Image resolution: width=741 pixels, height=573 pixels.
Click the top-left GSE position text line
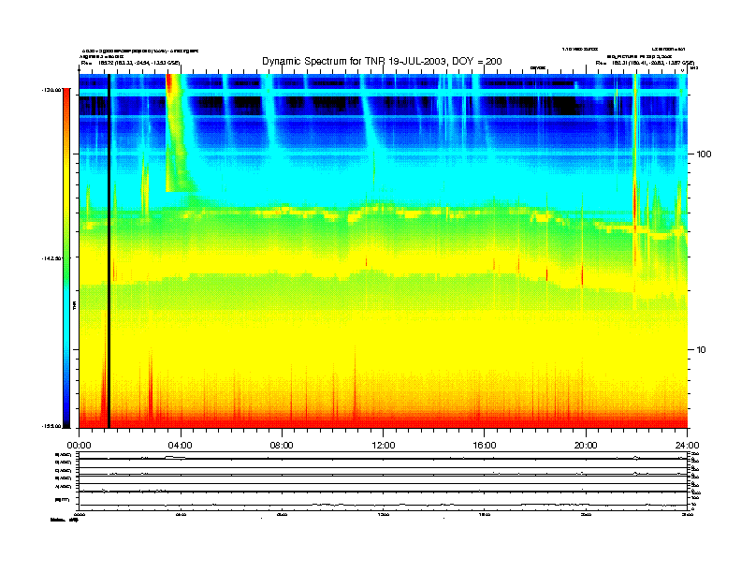(x=130, y=63)
